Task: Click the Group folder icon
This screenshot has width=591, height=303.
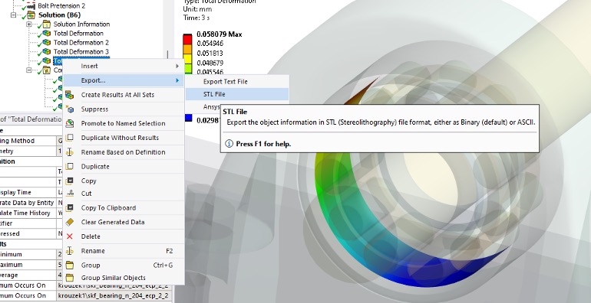Action: (70, 265)
